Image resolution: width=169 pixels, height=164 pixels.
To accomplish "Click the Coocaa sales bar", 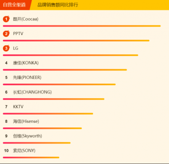I will tap(82, 26).
